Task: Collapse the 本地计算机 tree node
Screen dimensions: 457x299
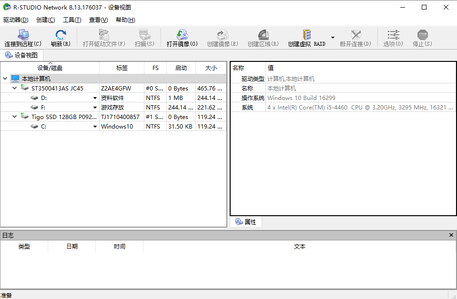Action: 5,78
